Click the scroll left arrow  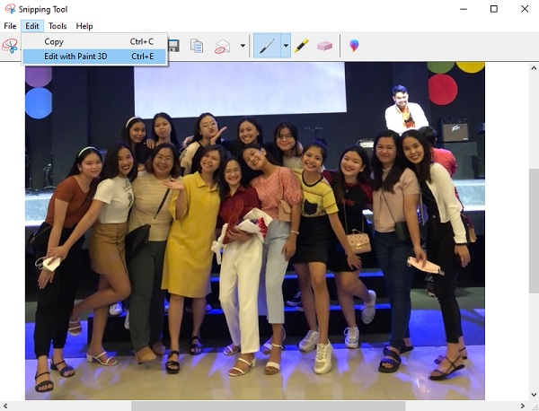[x=5, y=407]
